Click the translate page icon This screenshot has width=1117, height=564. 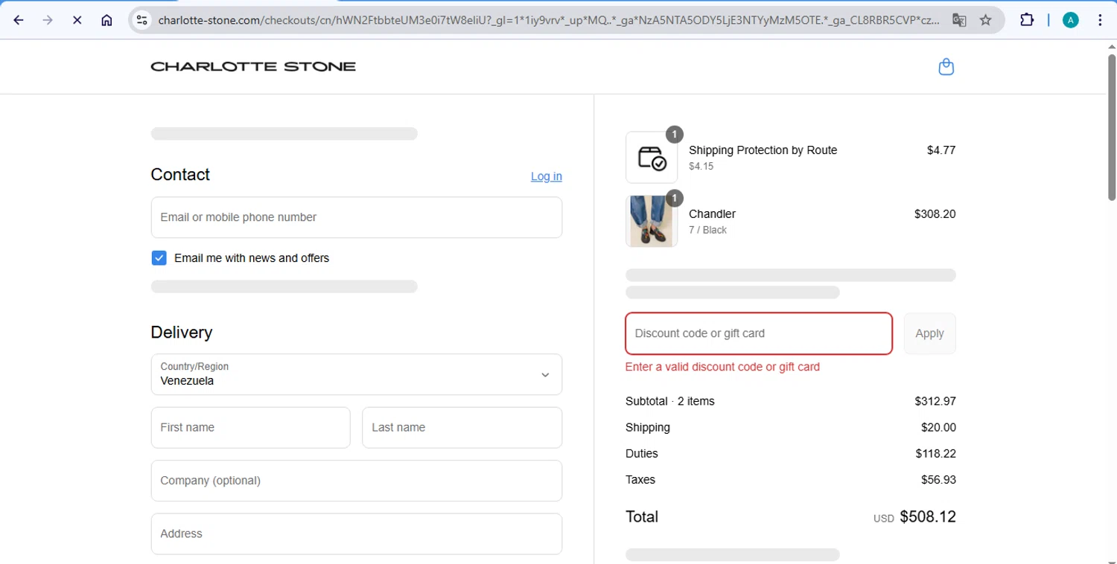[959, 20]
